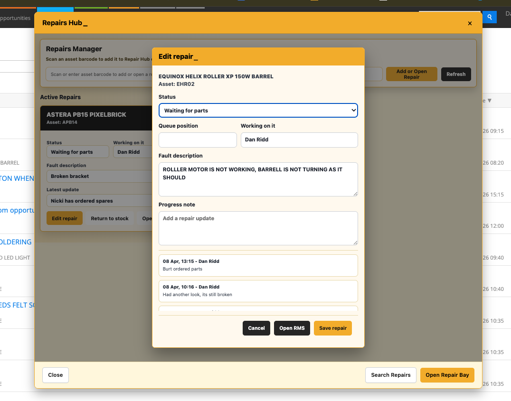Grab the Progress note resize handle
Image resolution: width=511 pixels, height=401 pixels.
coord(355,242)
